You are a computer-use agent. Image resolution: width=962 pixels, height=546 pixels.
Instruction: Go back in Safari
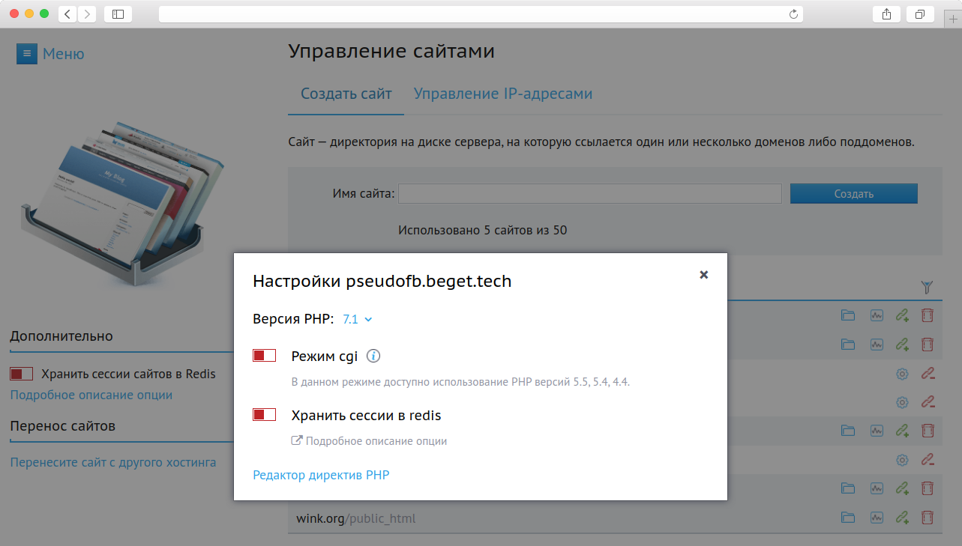click(x=67, y=13)
